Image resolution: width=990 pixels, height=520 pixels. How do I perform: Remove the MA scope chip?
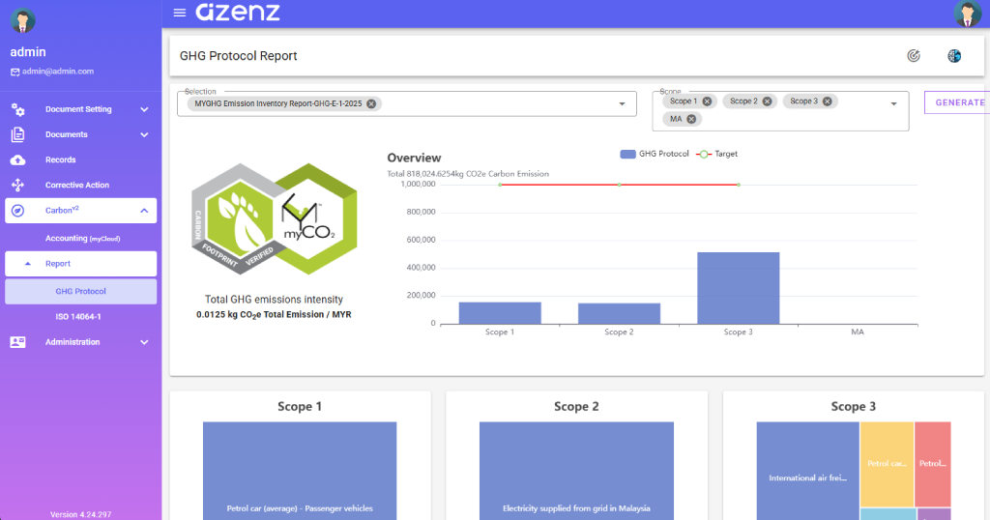pos(691,119)
